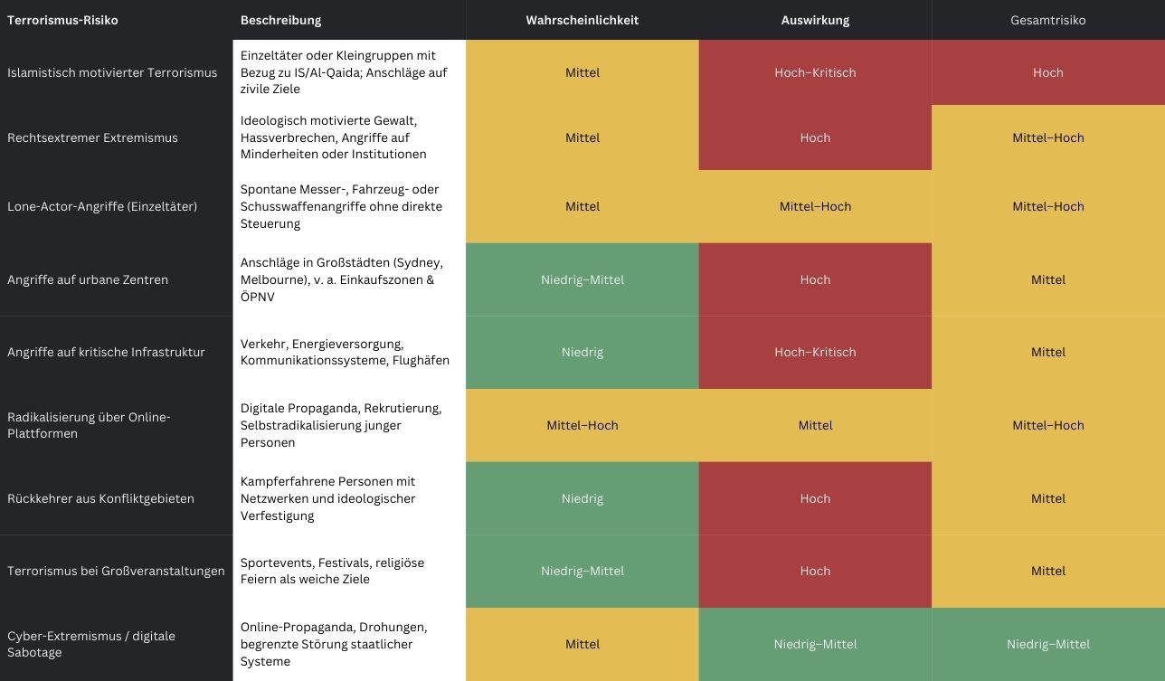Screen dimensions: 1165x681
Task: Click the red Hoch–Kritisch cell for Islamistisch Terrorismus
Action: tap(815, 72)
